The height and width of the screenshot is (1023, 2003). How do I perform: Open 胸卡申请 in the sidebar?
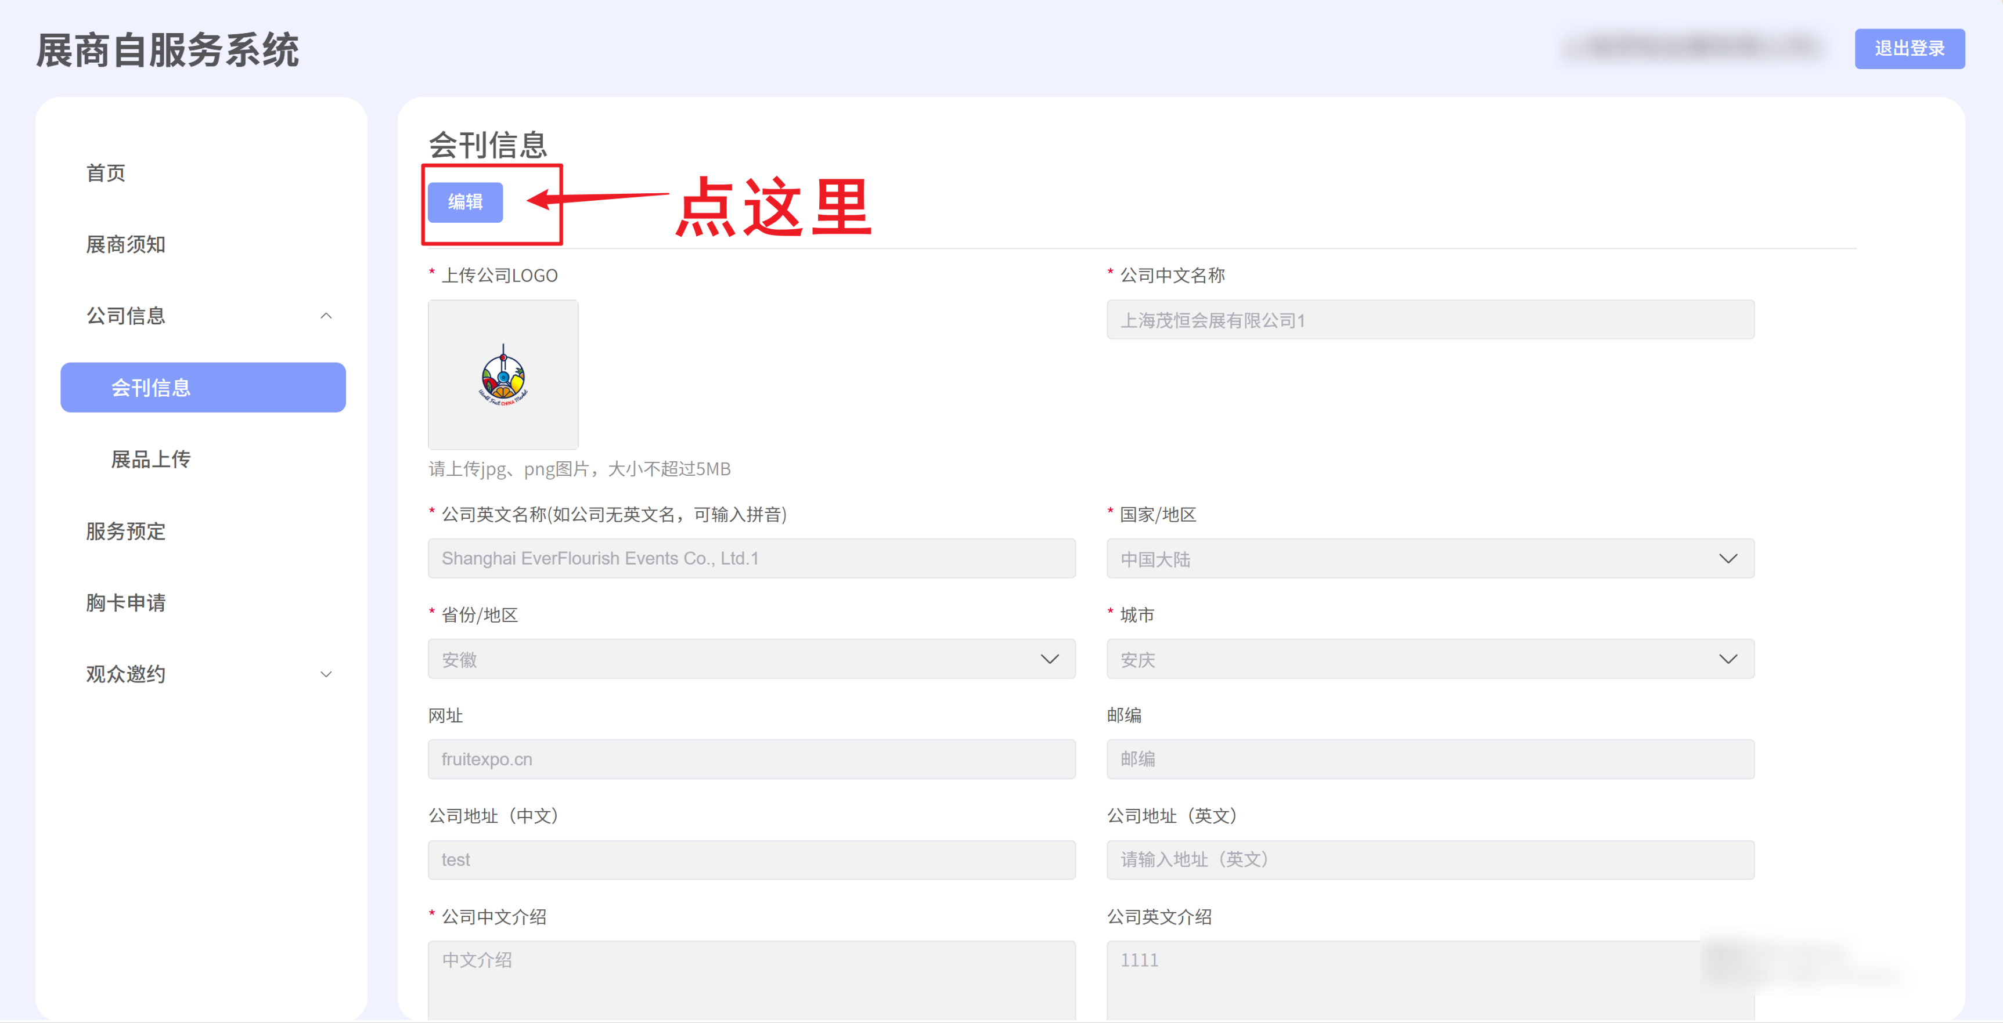(x=125, y=602)
